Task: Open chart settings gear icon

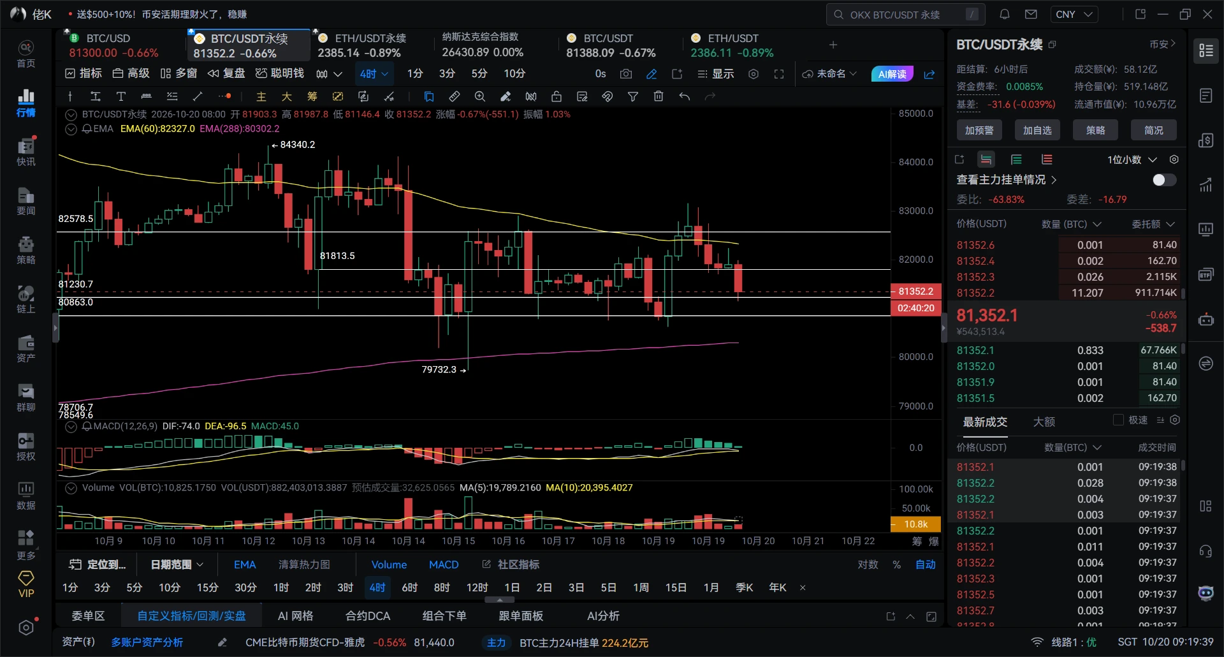Action: point(754,74)
